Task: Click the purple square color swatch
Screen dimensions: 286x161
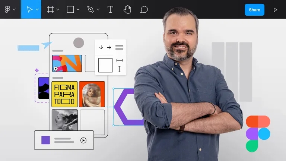Action: (45, 140)
